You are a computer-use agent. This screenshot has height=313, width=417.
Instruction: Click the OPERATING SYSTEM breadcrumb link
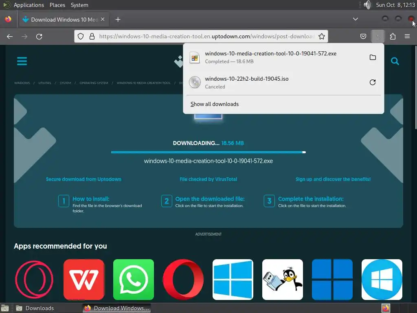(x=94, y=83)
